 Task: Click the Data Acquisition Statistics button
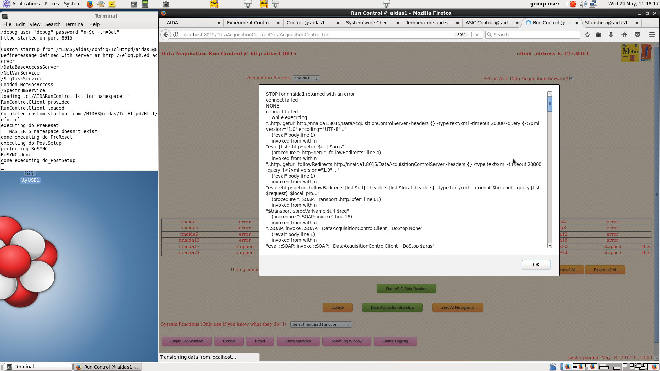pyautogui.click(x=392, y=307)
